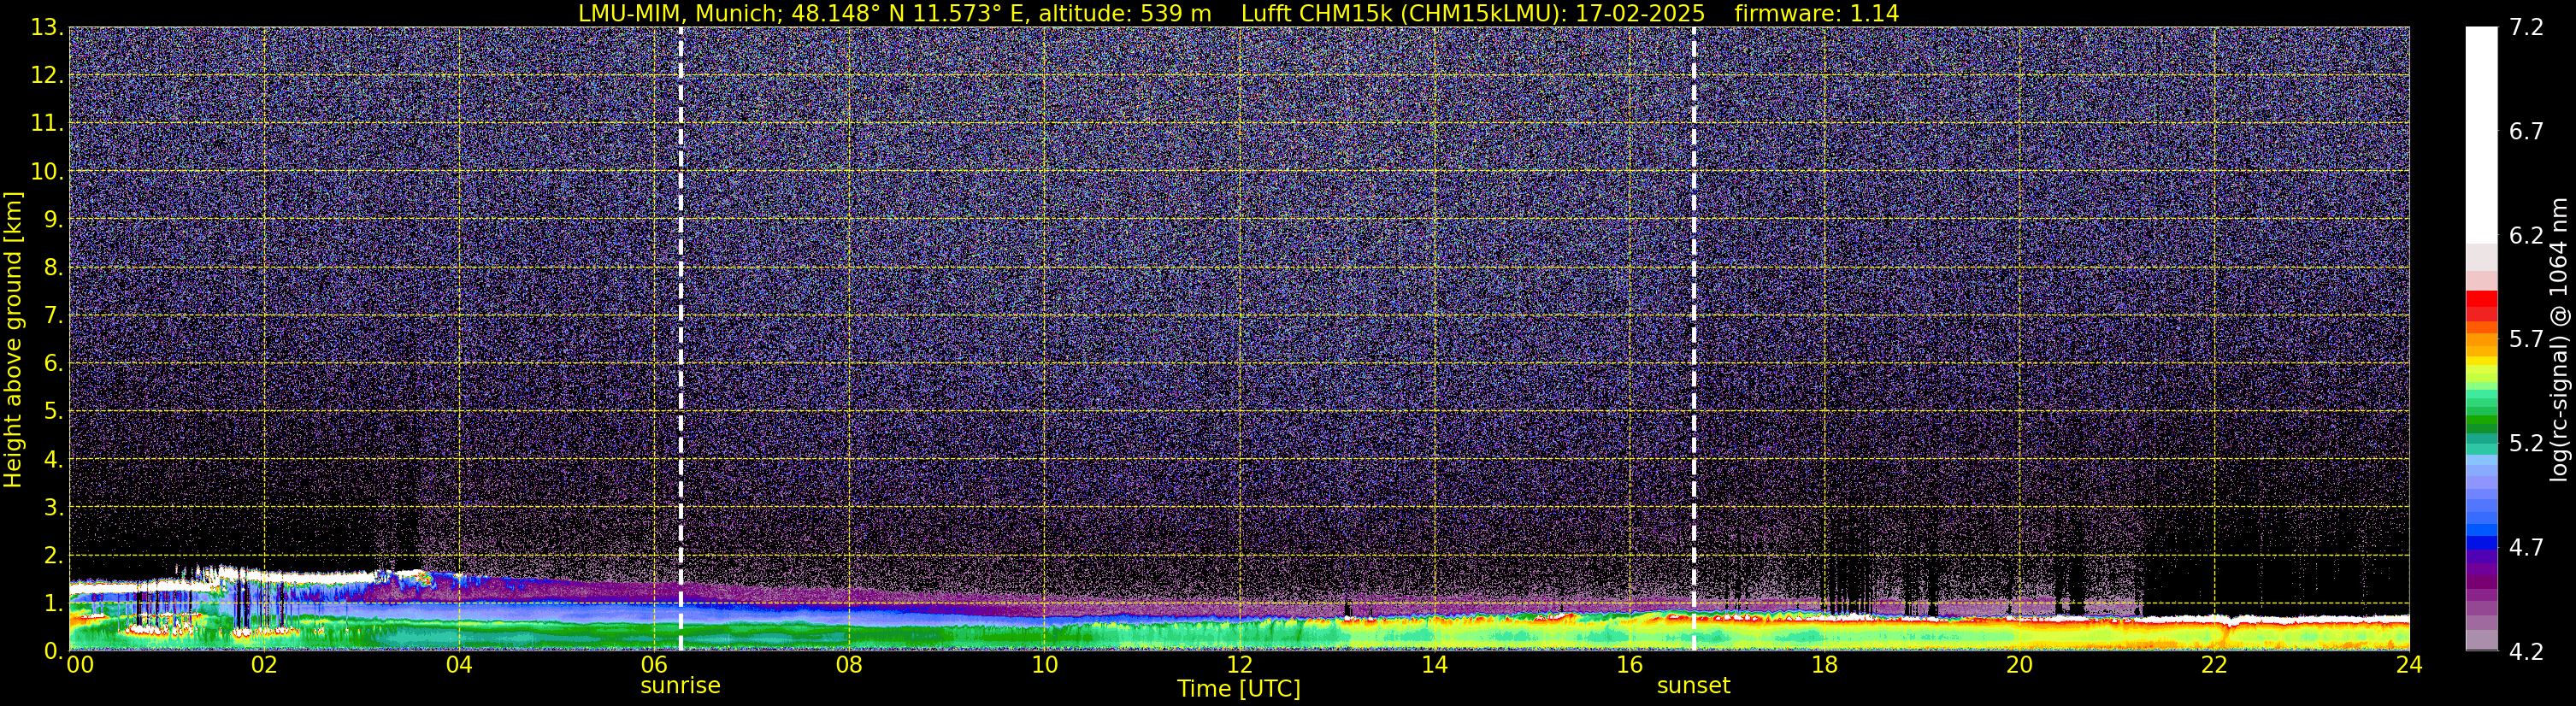Click the colorbar value 6.7
The image size is (2576, 706).
click(2526, 132)
